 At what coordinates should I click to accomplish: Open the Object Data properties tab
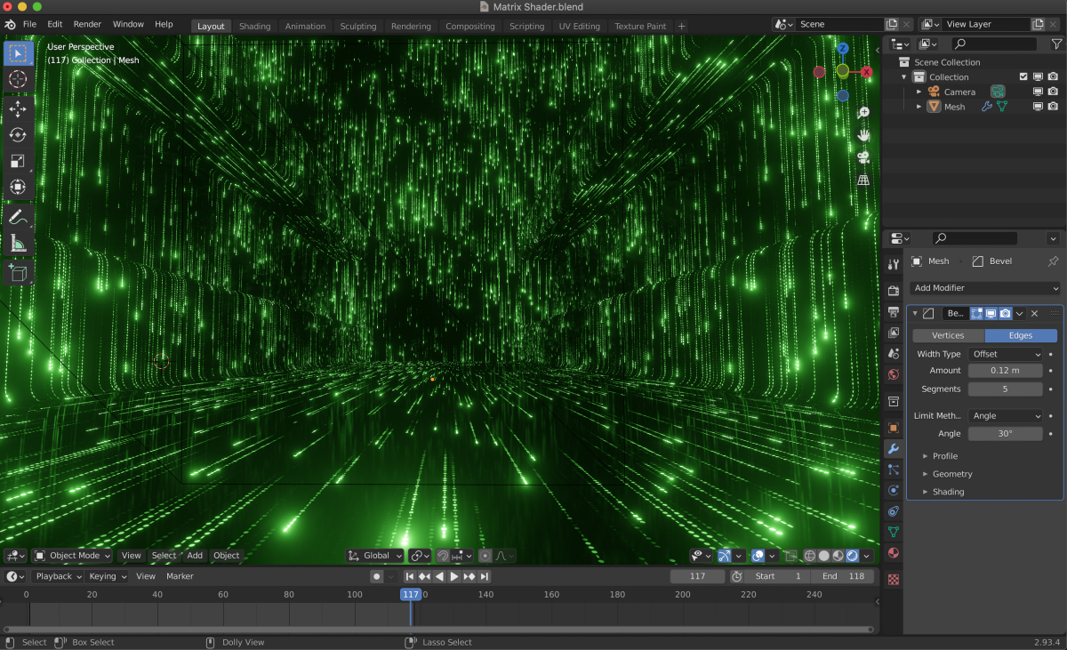pos(894,532)
